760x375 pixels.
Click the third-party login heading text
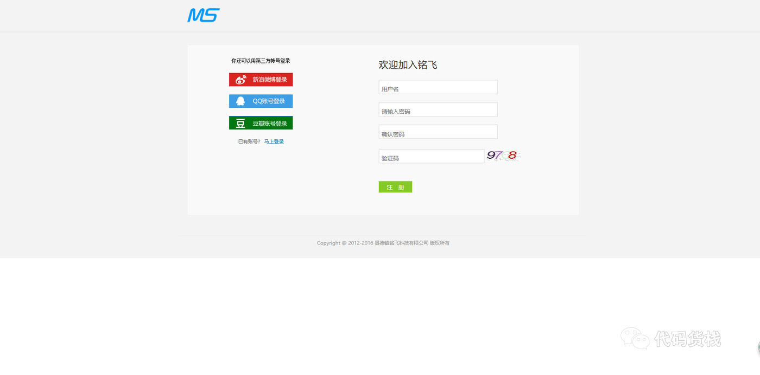tap(261, 61)
